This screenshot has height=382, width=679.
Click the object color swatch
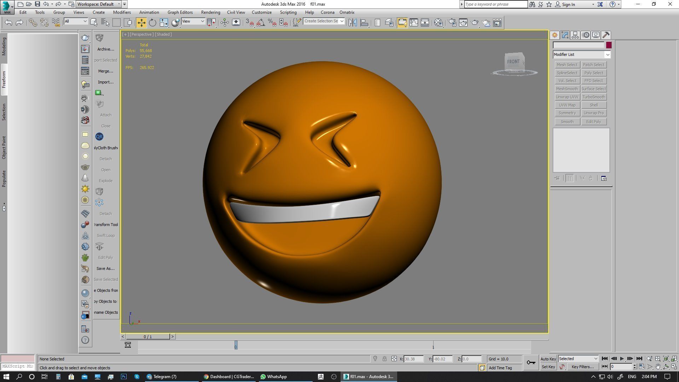point(608,45)
